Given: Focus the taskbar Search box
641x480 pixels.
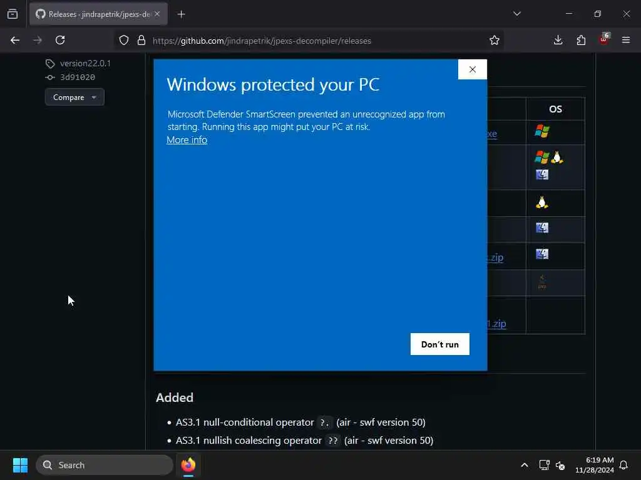Looking at the screenshot, I should [x=105, y=465].
